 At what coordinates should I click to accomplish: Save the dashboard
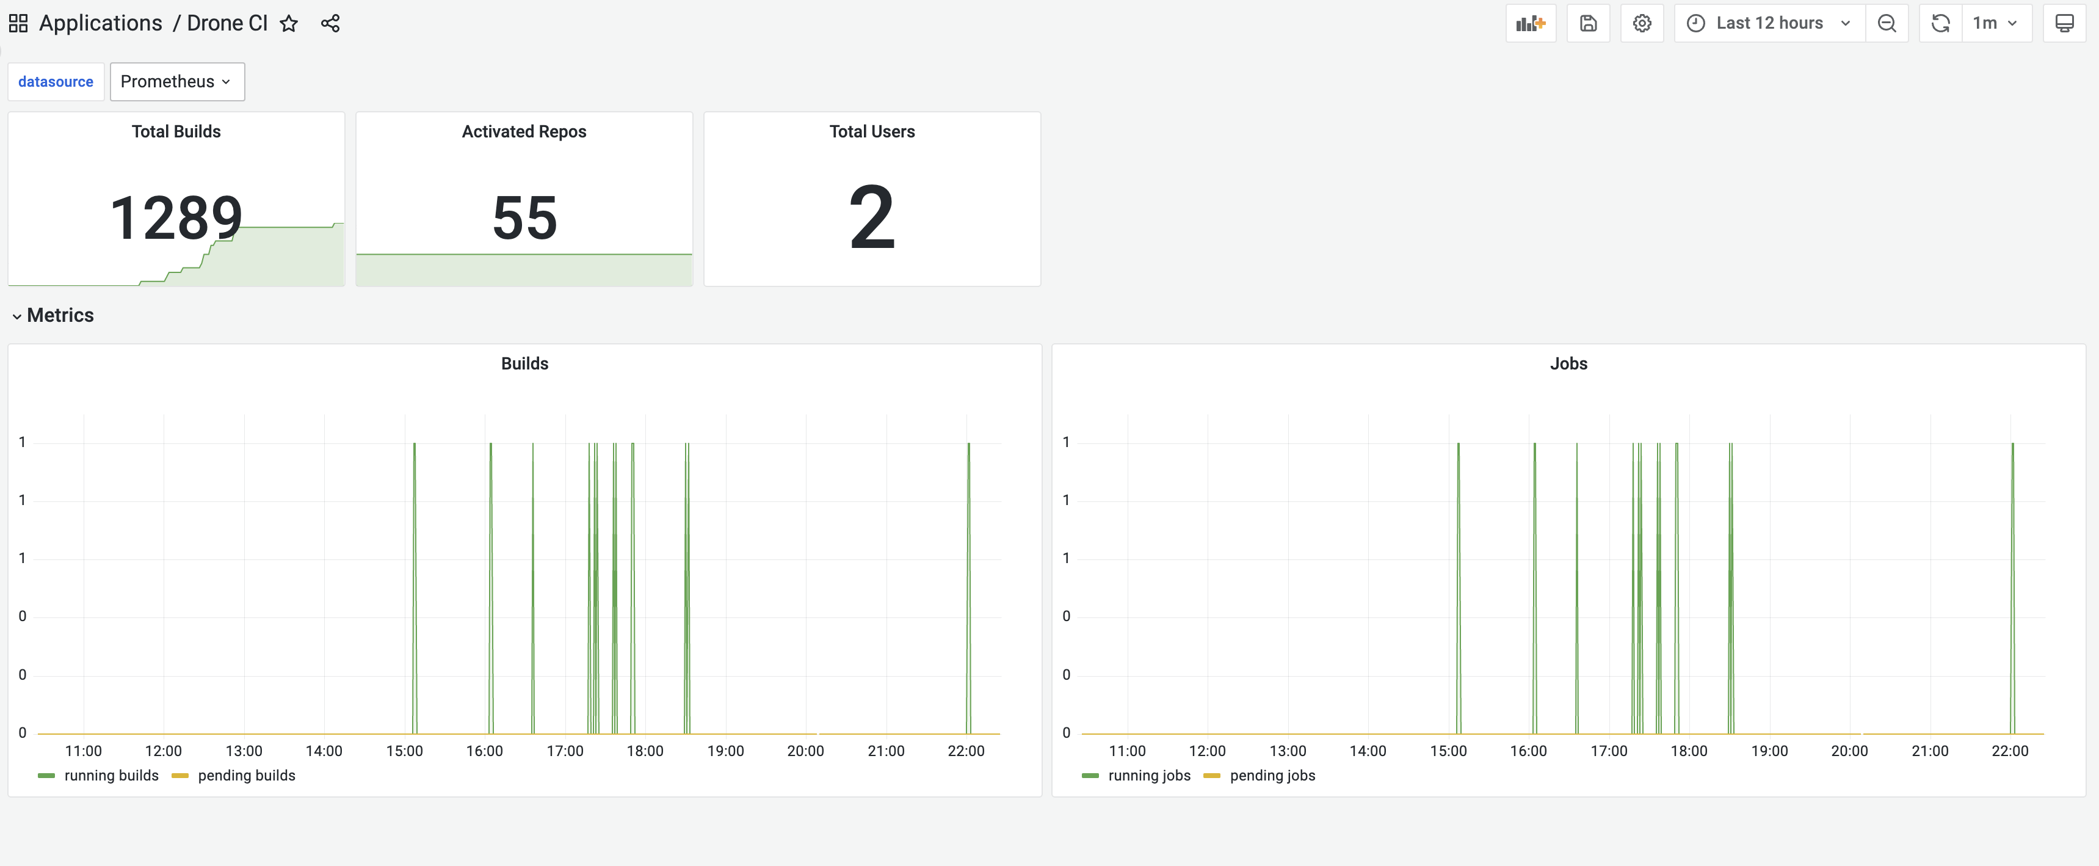pyautogui.click(x=1588, y=23)
